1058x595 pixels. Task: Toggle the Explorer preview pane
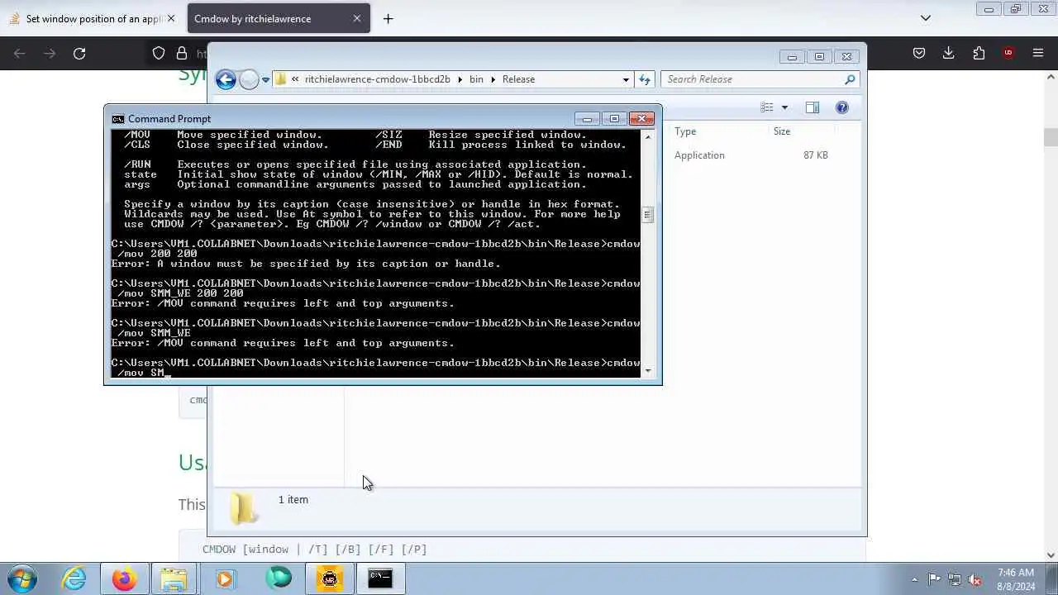coord(813,107)
